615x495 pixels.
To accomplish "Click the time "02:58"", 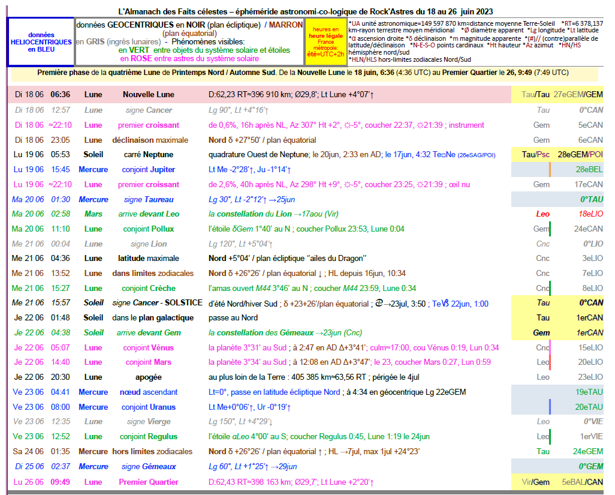I will (61, 214).
